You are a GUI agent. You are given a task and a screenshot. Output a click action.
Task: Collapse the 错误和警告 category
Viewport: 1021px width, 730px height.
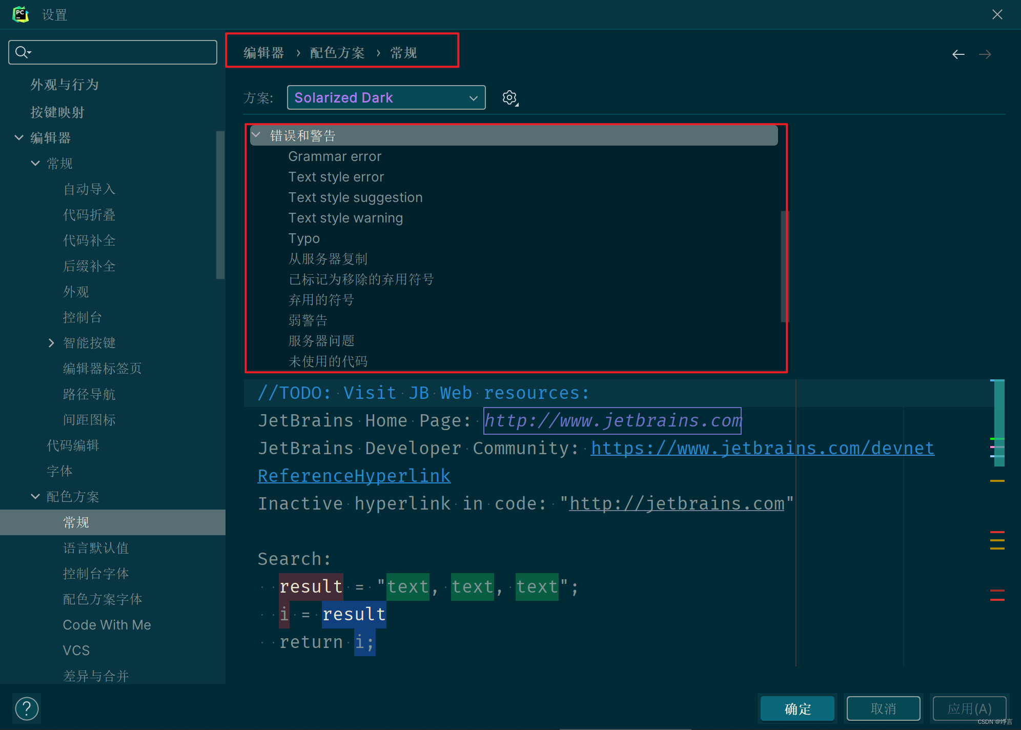pos(256,135)
